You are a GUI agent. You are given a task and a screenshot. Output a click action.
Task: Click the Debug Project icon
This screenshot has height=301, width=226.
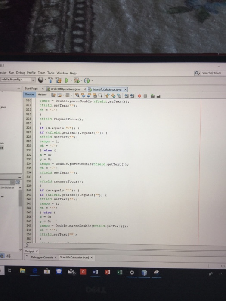[x=77, y=80]
